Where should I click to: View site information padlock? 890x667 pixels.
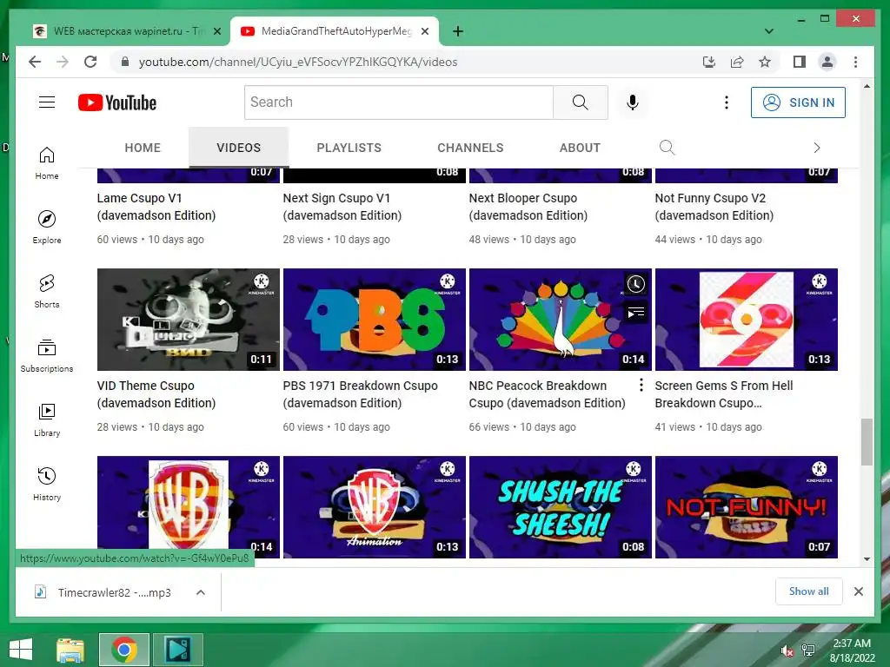point(125,62)
